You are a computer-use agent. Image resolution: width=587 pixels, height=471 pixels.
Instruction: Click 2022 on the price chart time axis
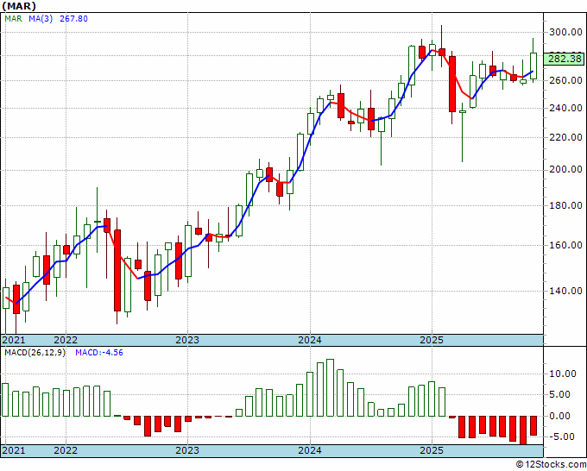66,340
